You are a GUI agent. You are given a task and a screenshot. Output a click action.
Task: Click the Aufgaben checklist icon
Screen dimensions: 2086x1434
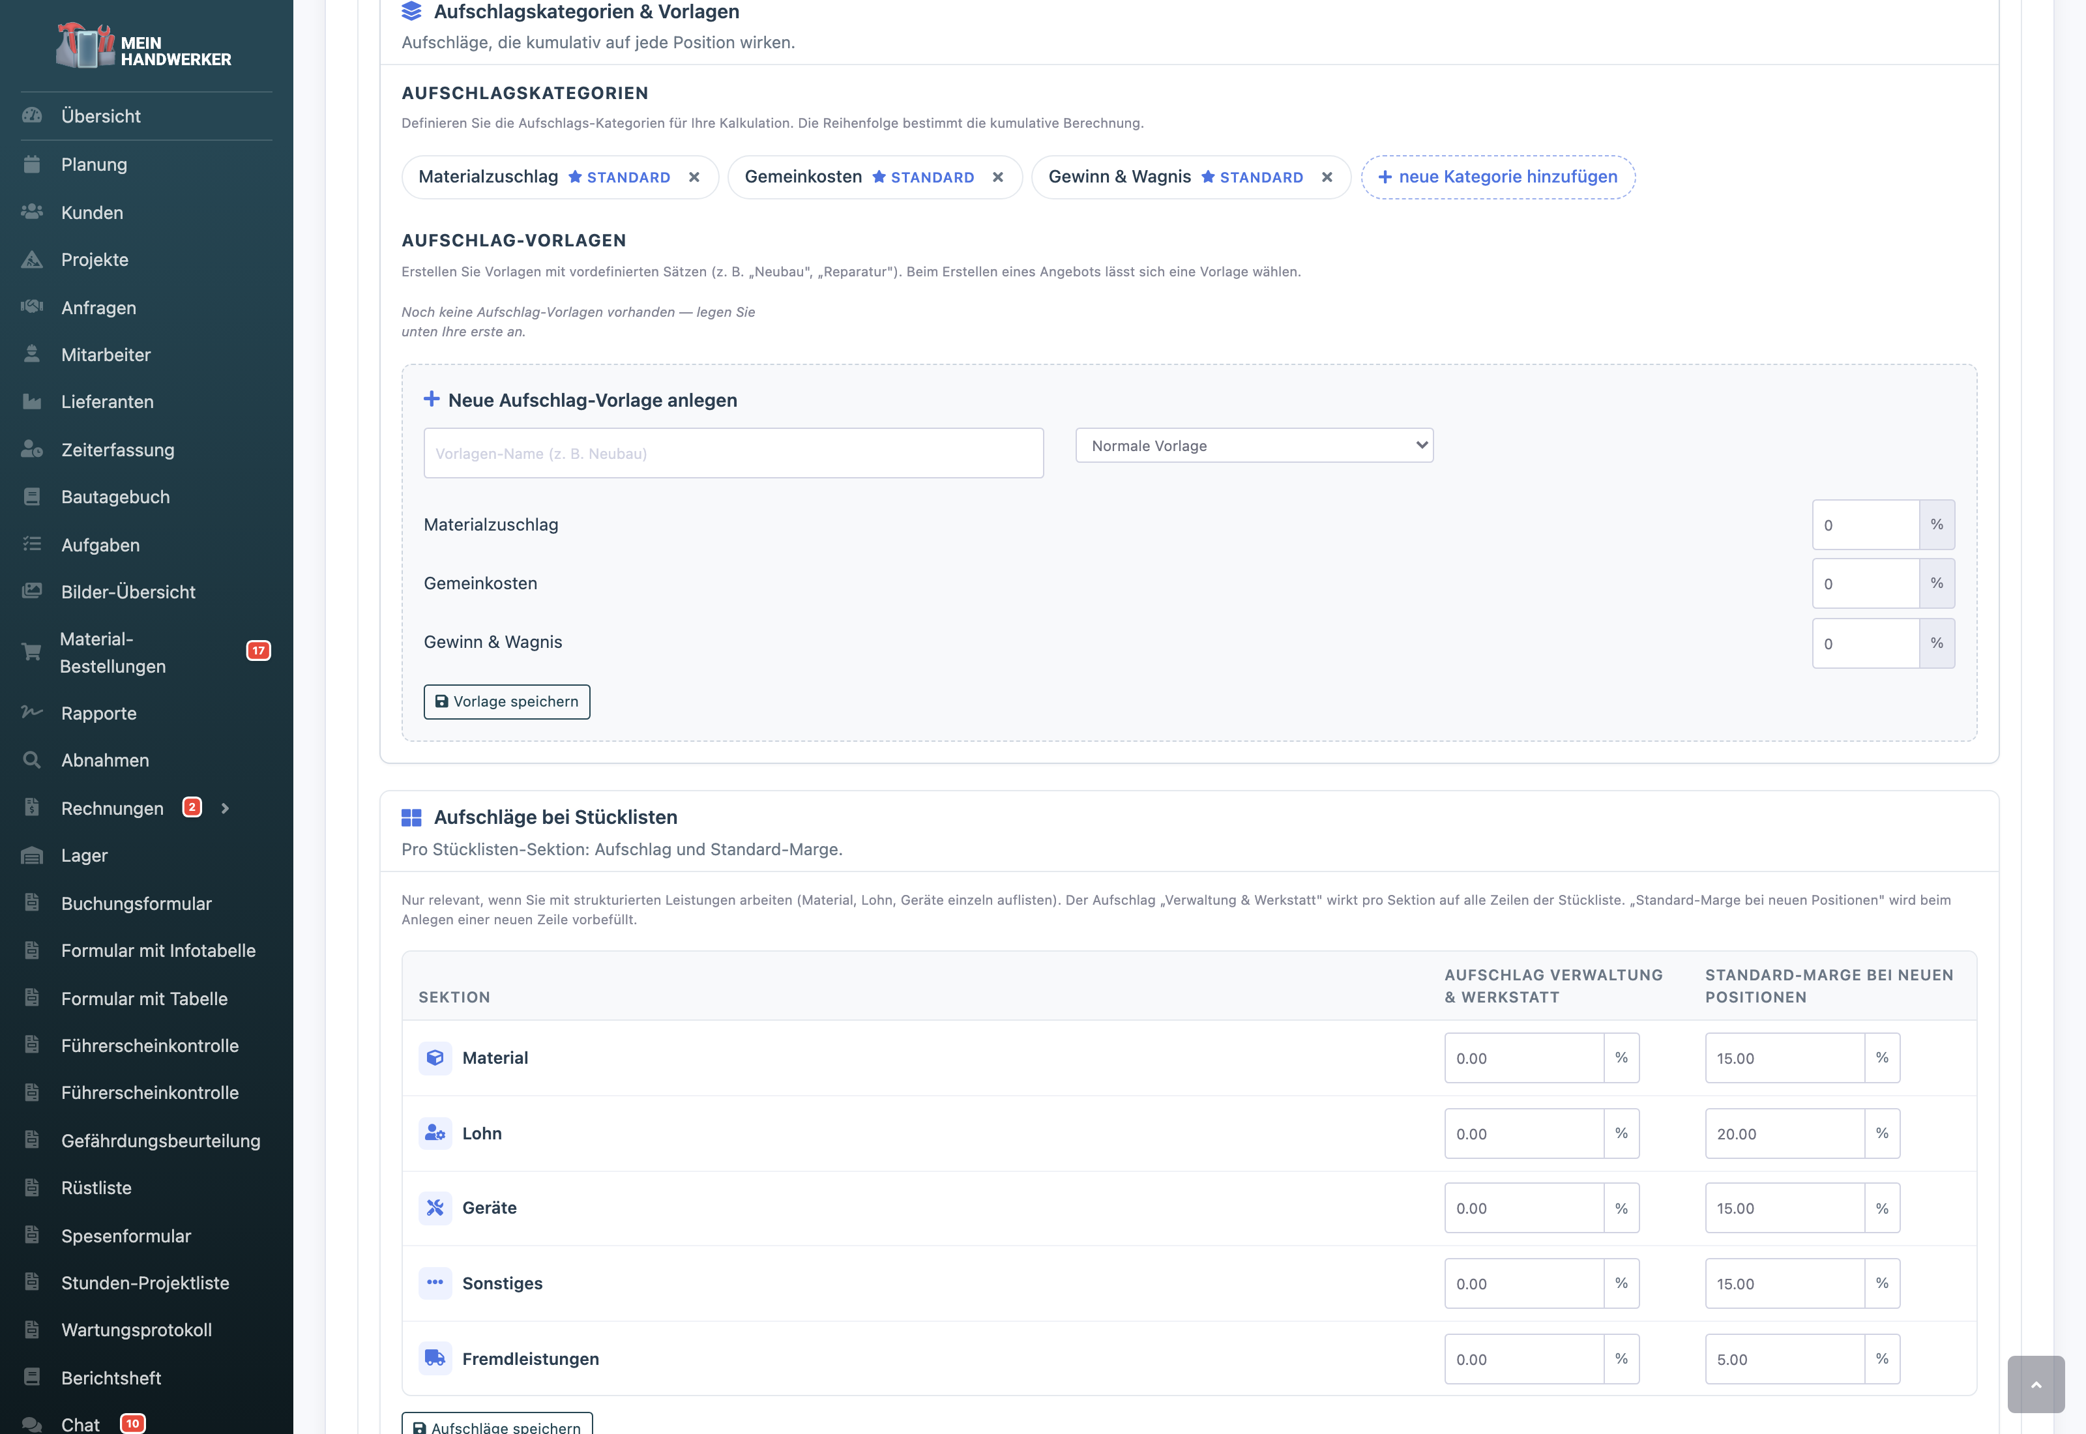click(x=33, y=544)
